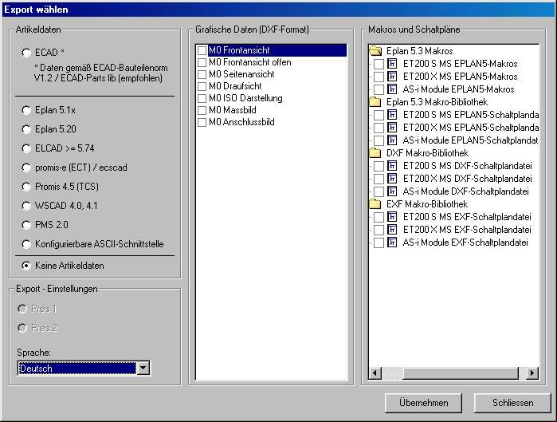Select the Eplan 5.1x radio option
Viewport: 557px width, 422px height.
(x=26, y=110)
